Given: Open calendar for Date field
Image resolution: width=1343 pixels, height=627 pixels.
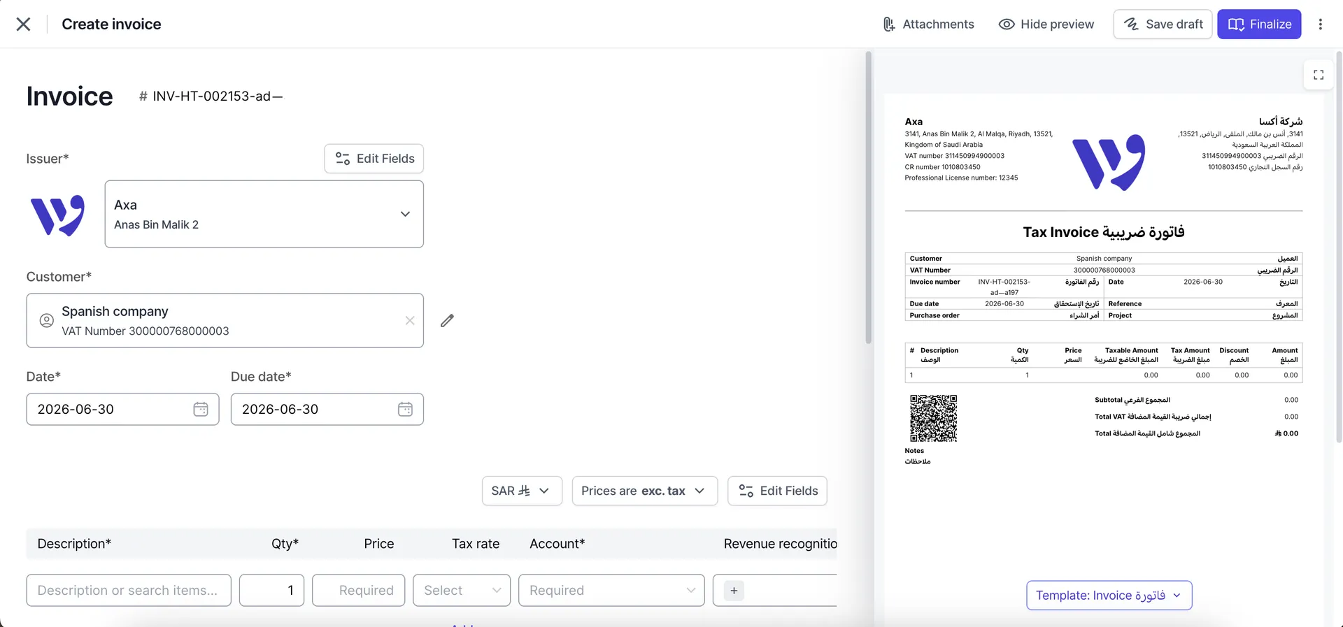Looking at the screenshot, I should click(x=201, y=410).
